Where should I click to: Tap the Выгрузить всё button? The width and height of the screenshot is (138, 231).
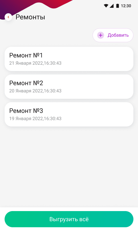(x=69, y=219)
